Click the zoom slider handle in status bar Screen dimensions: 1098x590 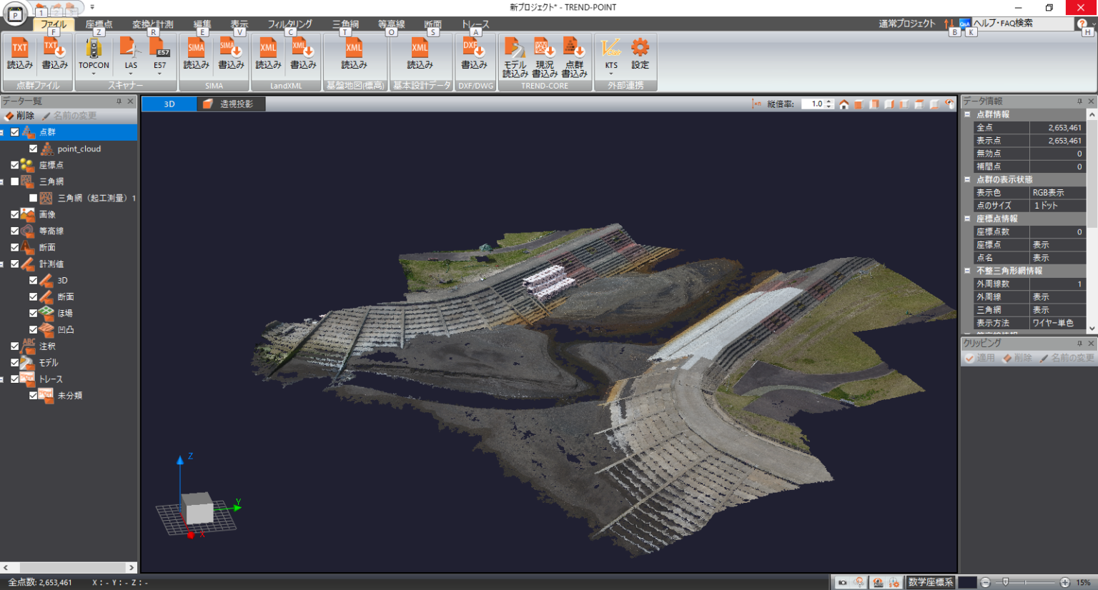pyautogui.click(x=1005, y=582)
